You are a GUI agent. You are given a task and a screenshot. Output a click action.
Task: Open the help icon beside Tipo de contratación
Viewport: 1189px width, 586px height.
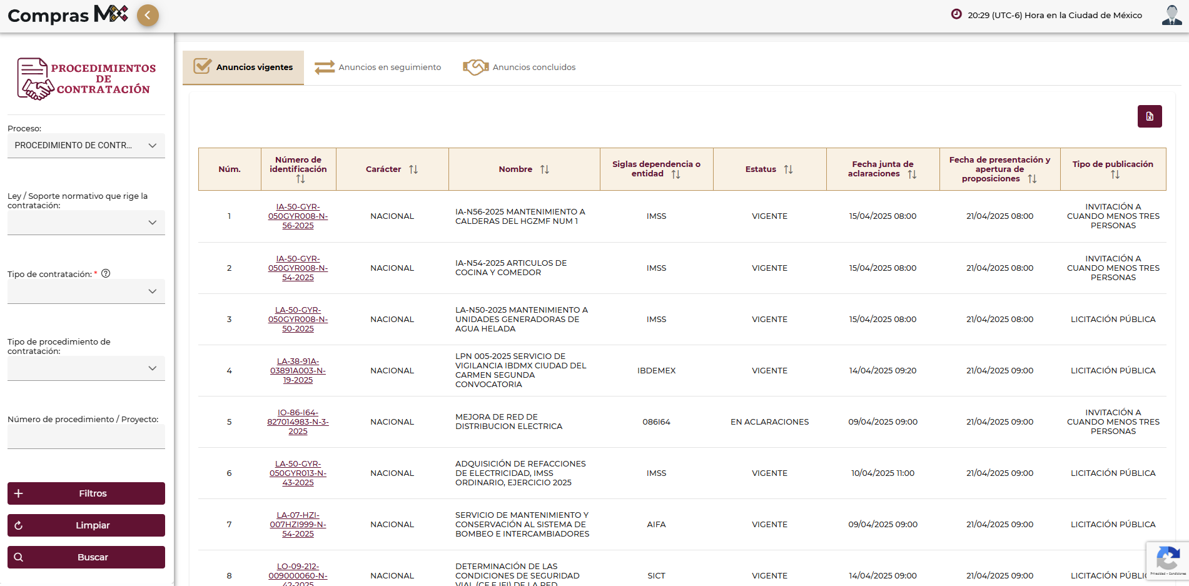pyautogui.click(x=106, y=273)
